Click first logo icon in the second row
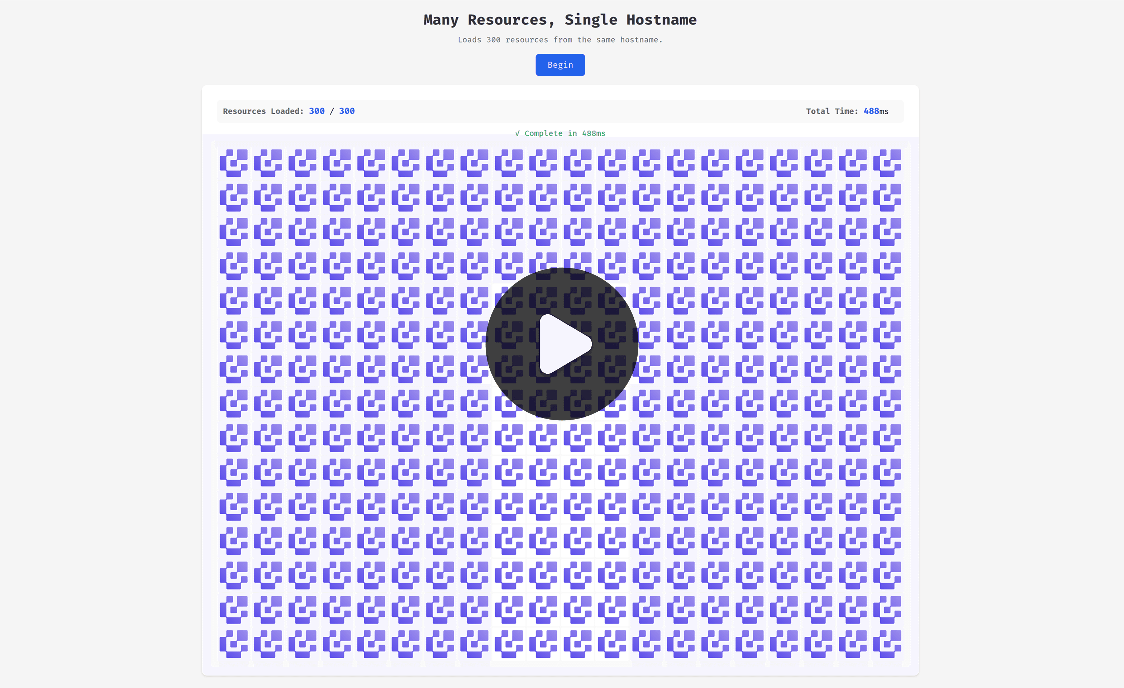Screen dimensions: 1124x688 coord(234,197)
